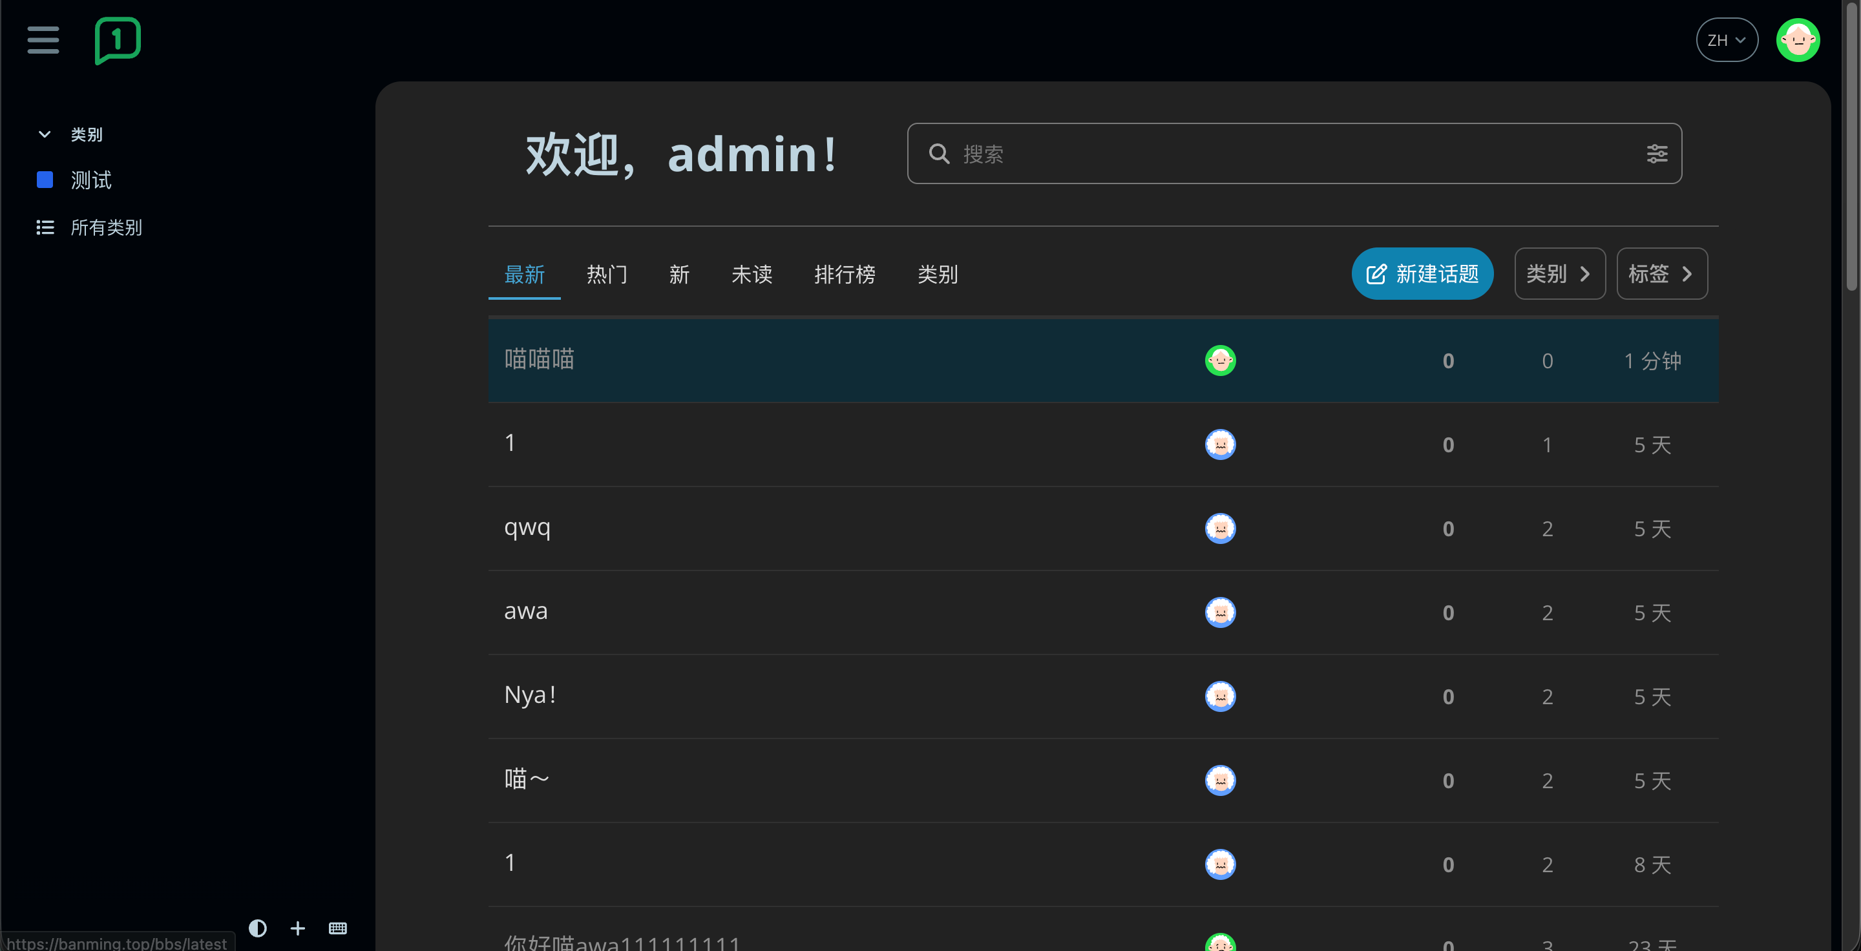This screenshot has height=951, width=1861.
Task: Click poster avatar on 喵～ row
Action: point(1220,780)
